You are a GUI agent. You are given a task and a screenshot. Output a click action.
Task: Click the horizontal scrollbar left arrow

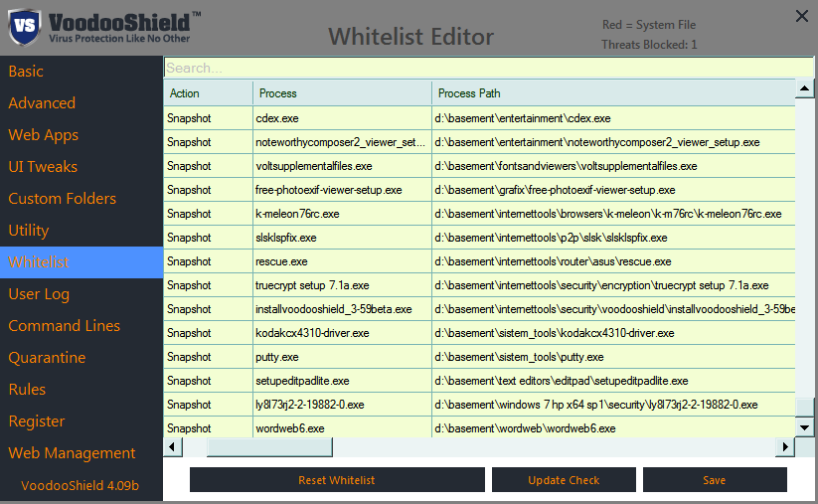point(173,446)
